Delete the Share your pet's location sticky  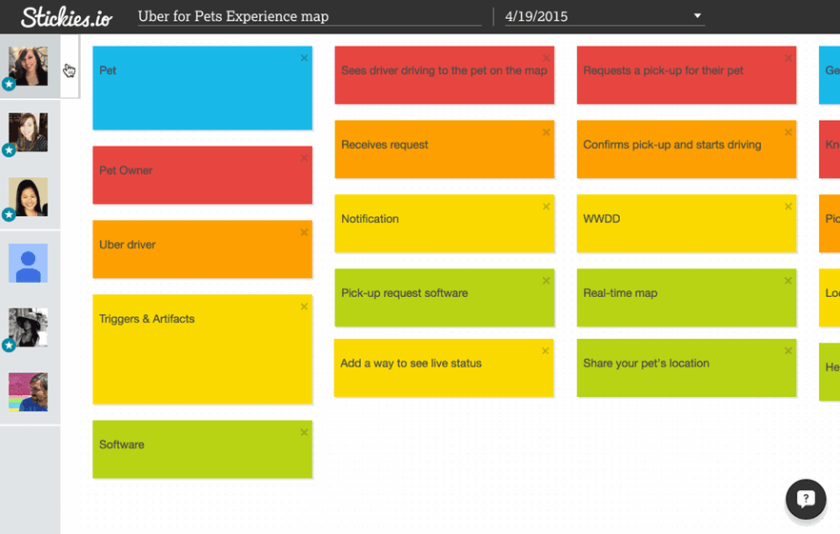click(x=789, y=350)
